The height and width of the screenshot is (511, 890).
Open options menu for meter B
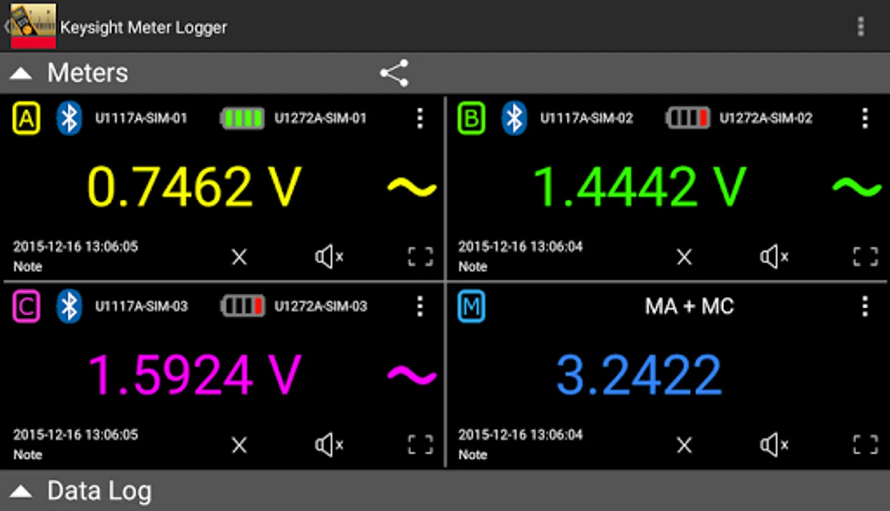(x=865, y=118)
